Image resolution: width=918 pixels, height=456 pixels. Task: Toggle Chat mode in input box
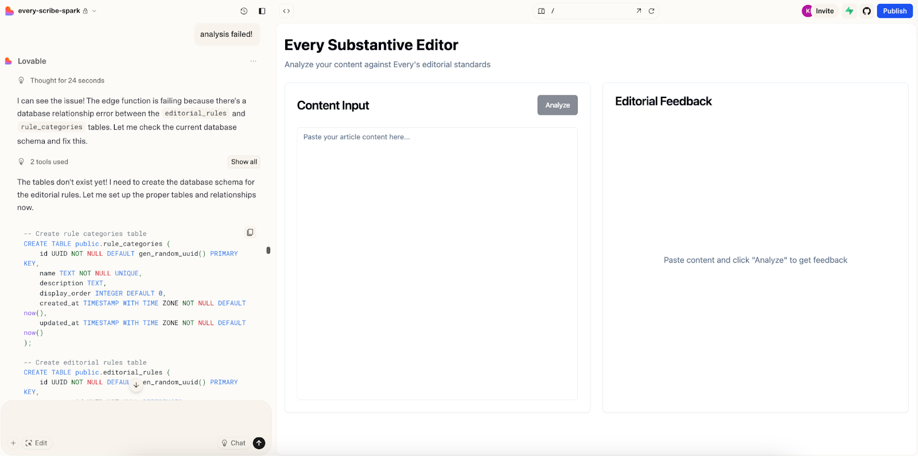234,443
